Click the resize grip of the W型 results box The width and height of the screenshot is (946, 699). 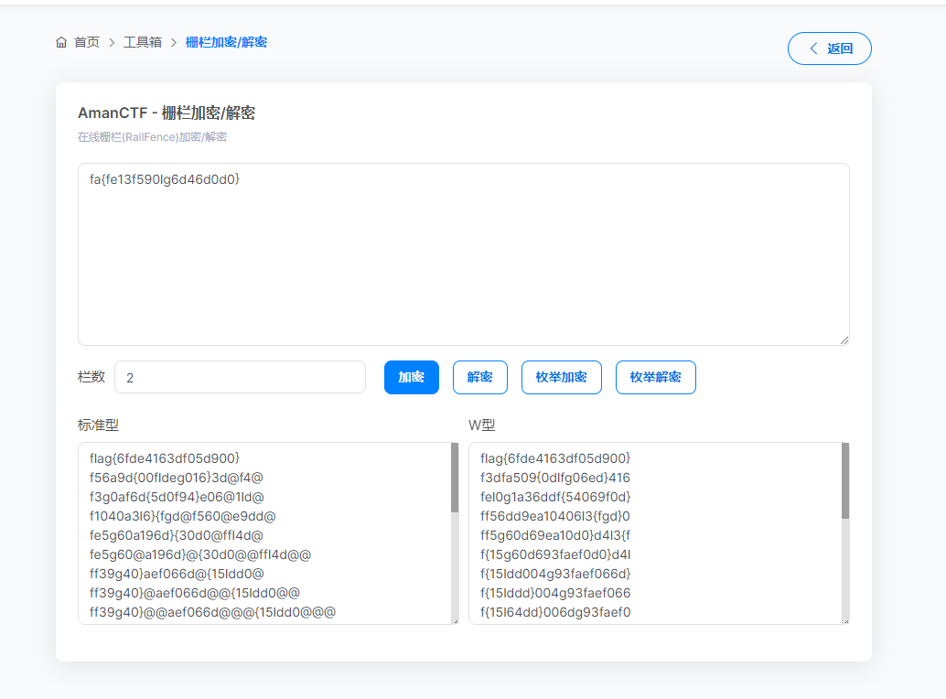pos(844,619)
